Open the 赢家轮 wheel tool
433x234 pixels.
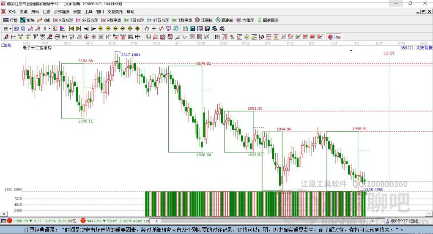pyautogui.click(x=224, y=20)
